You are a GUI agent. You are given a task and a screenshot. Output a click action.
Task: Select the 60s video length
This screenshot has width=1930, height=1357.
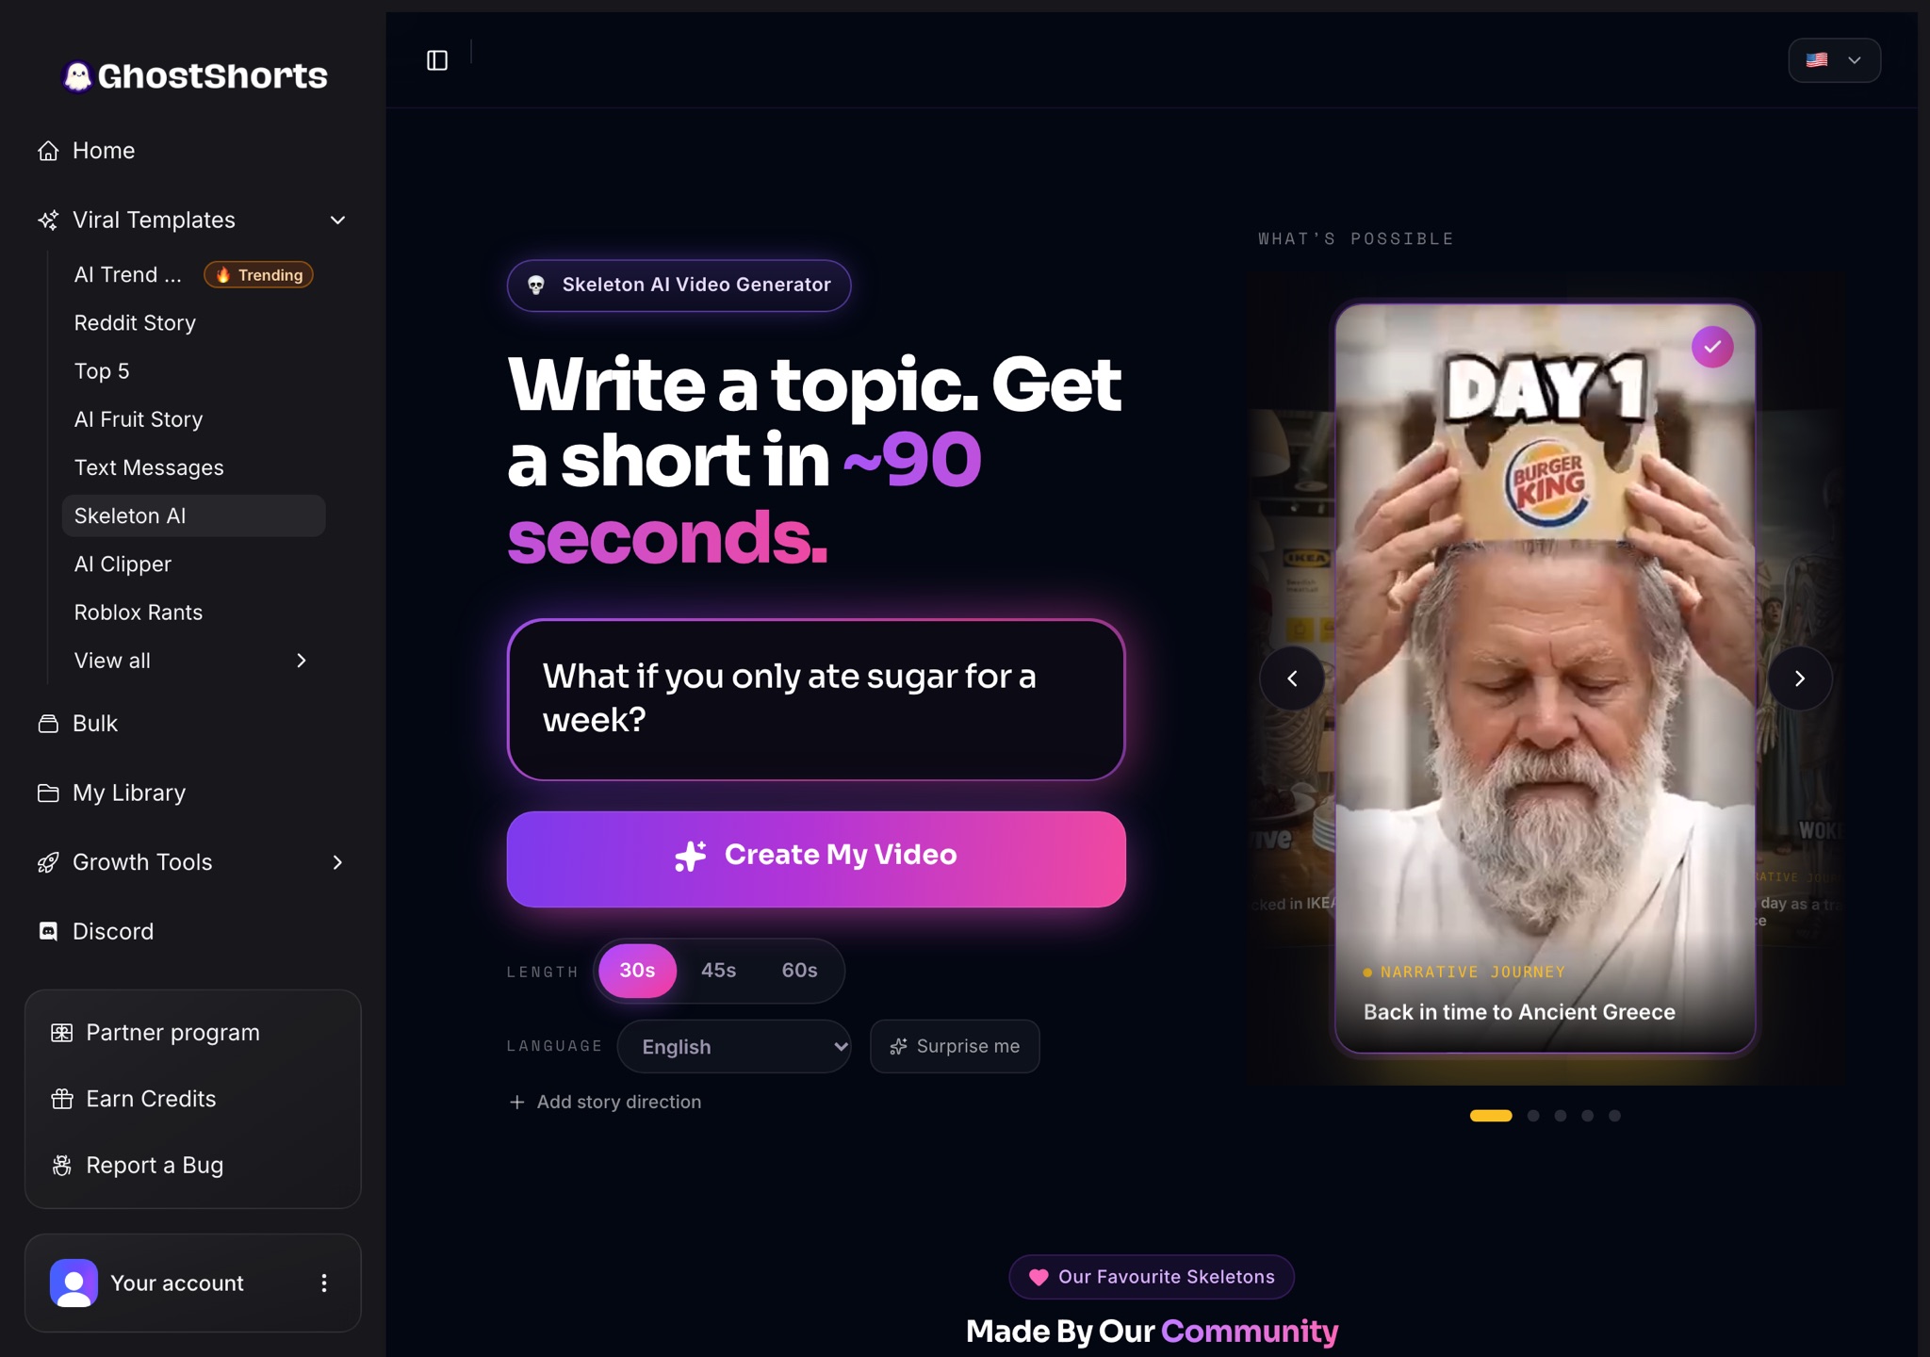pos(799,971)
